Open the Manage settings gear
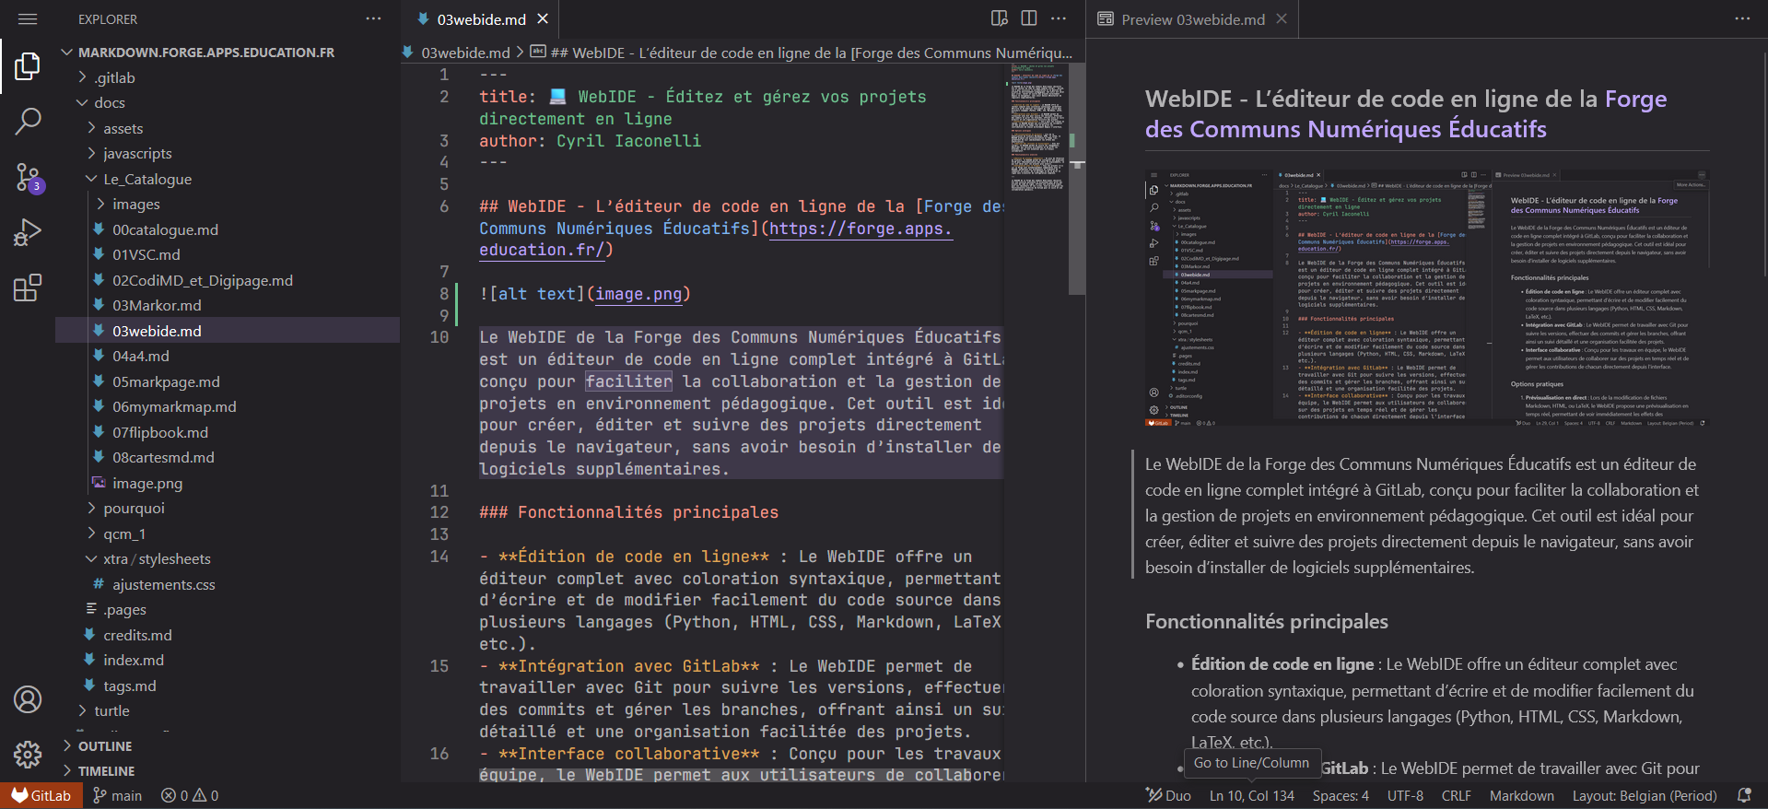The width and height of the screenshot is (1768, 809). pos(28,755)
